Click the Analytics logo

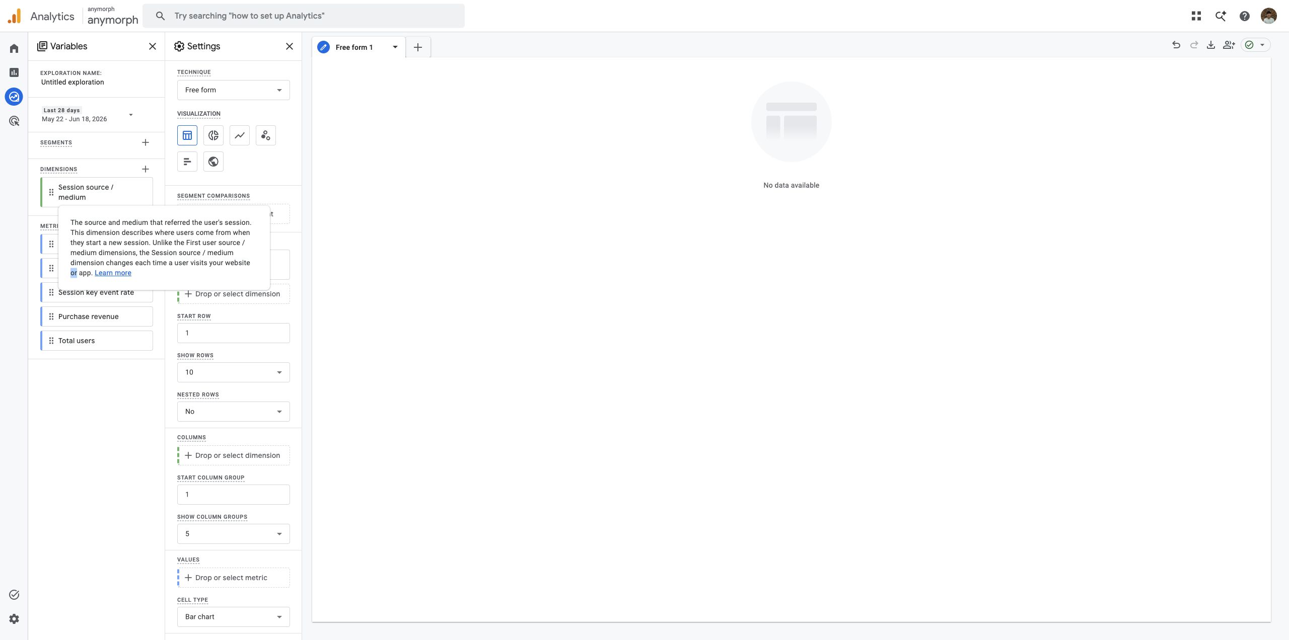[15, 16]
